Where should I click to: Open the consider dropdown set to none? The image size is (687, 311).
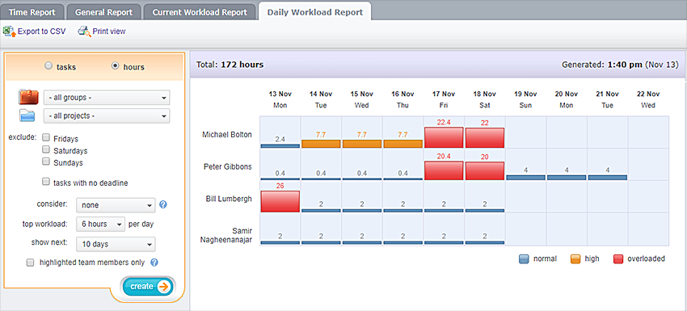[116, 205]
